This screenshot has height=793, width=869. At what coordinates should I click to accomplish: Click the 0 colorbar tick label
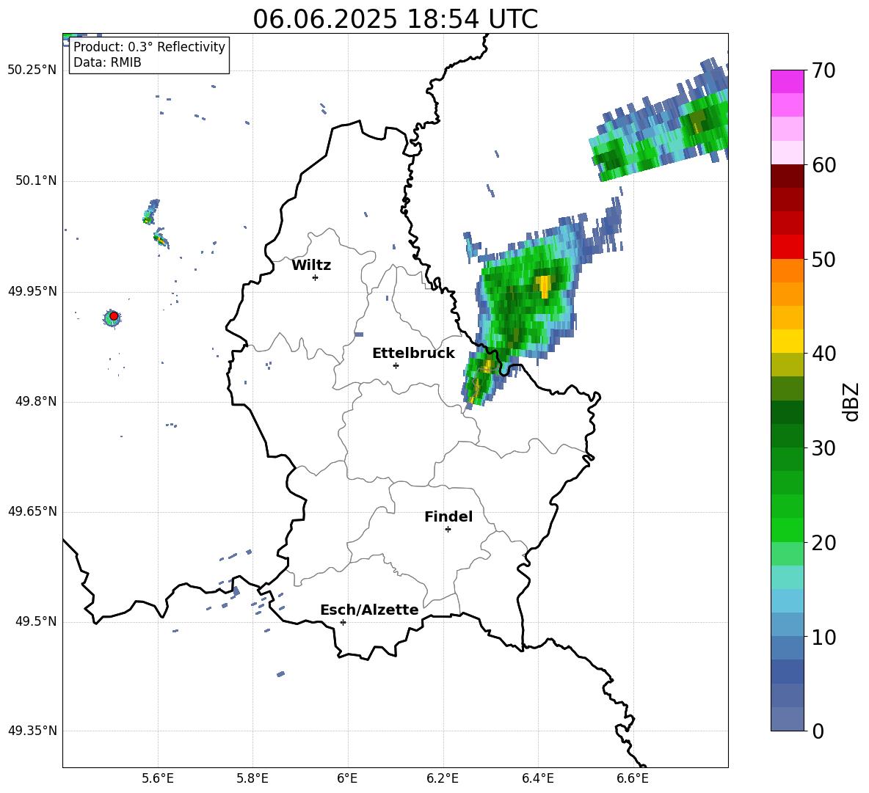[818, 731]
